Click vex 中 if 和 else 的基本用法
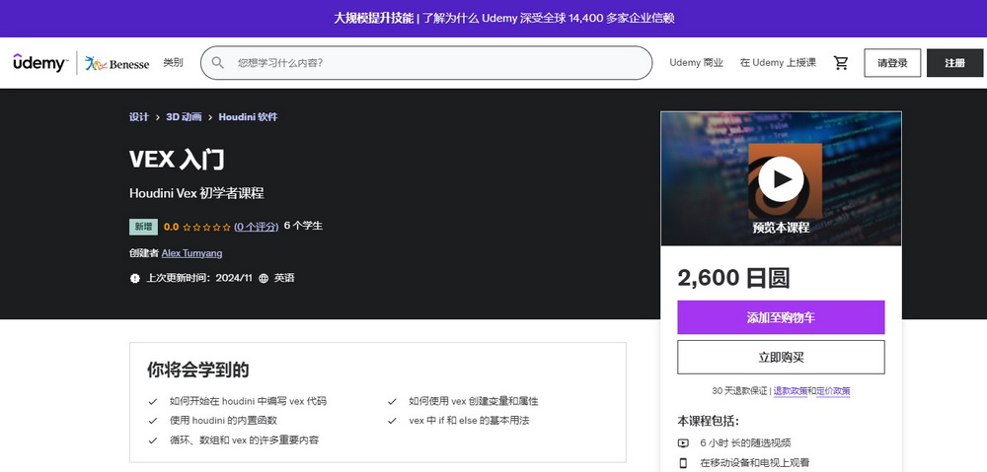This screenshot has height=472, width=987. pyautogui.click(x=469, y=421)
